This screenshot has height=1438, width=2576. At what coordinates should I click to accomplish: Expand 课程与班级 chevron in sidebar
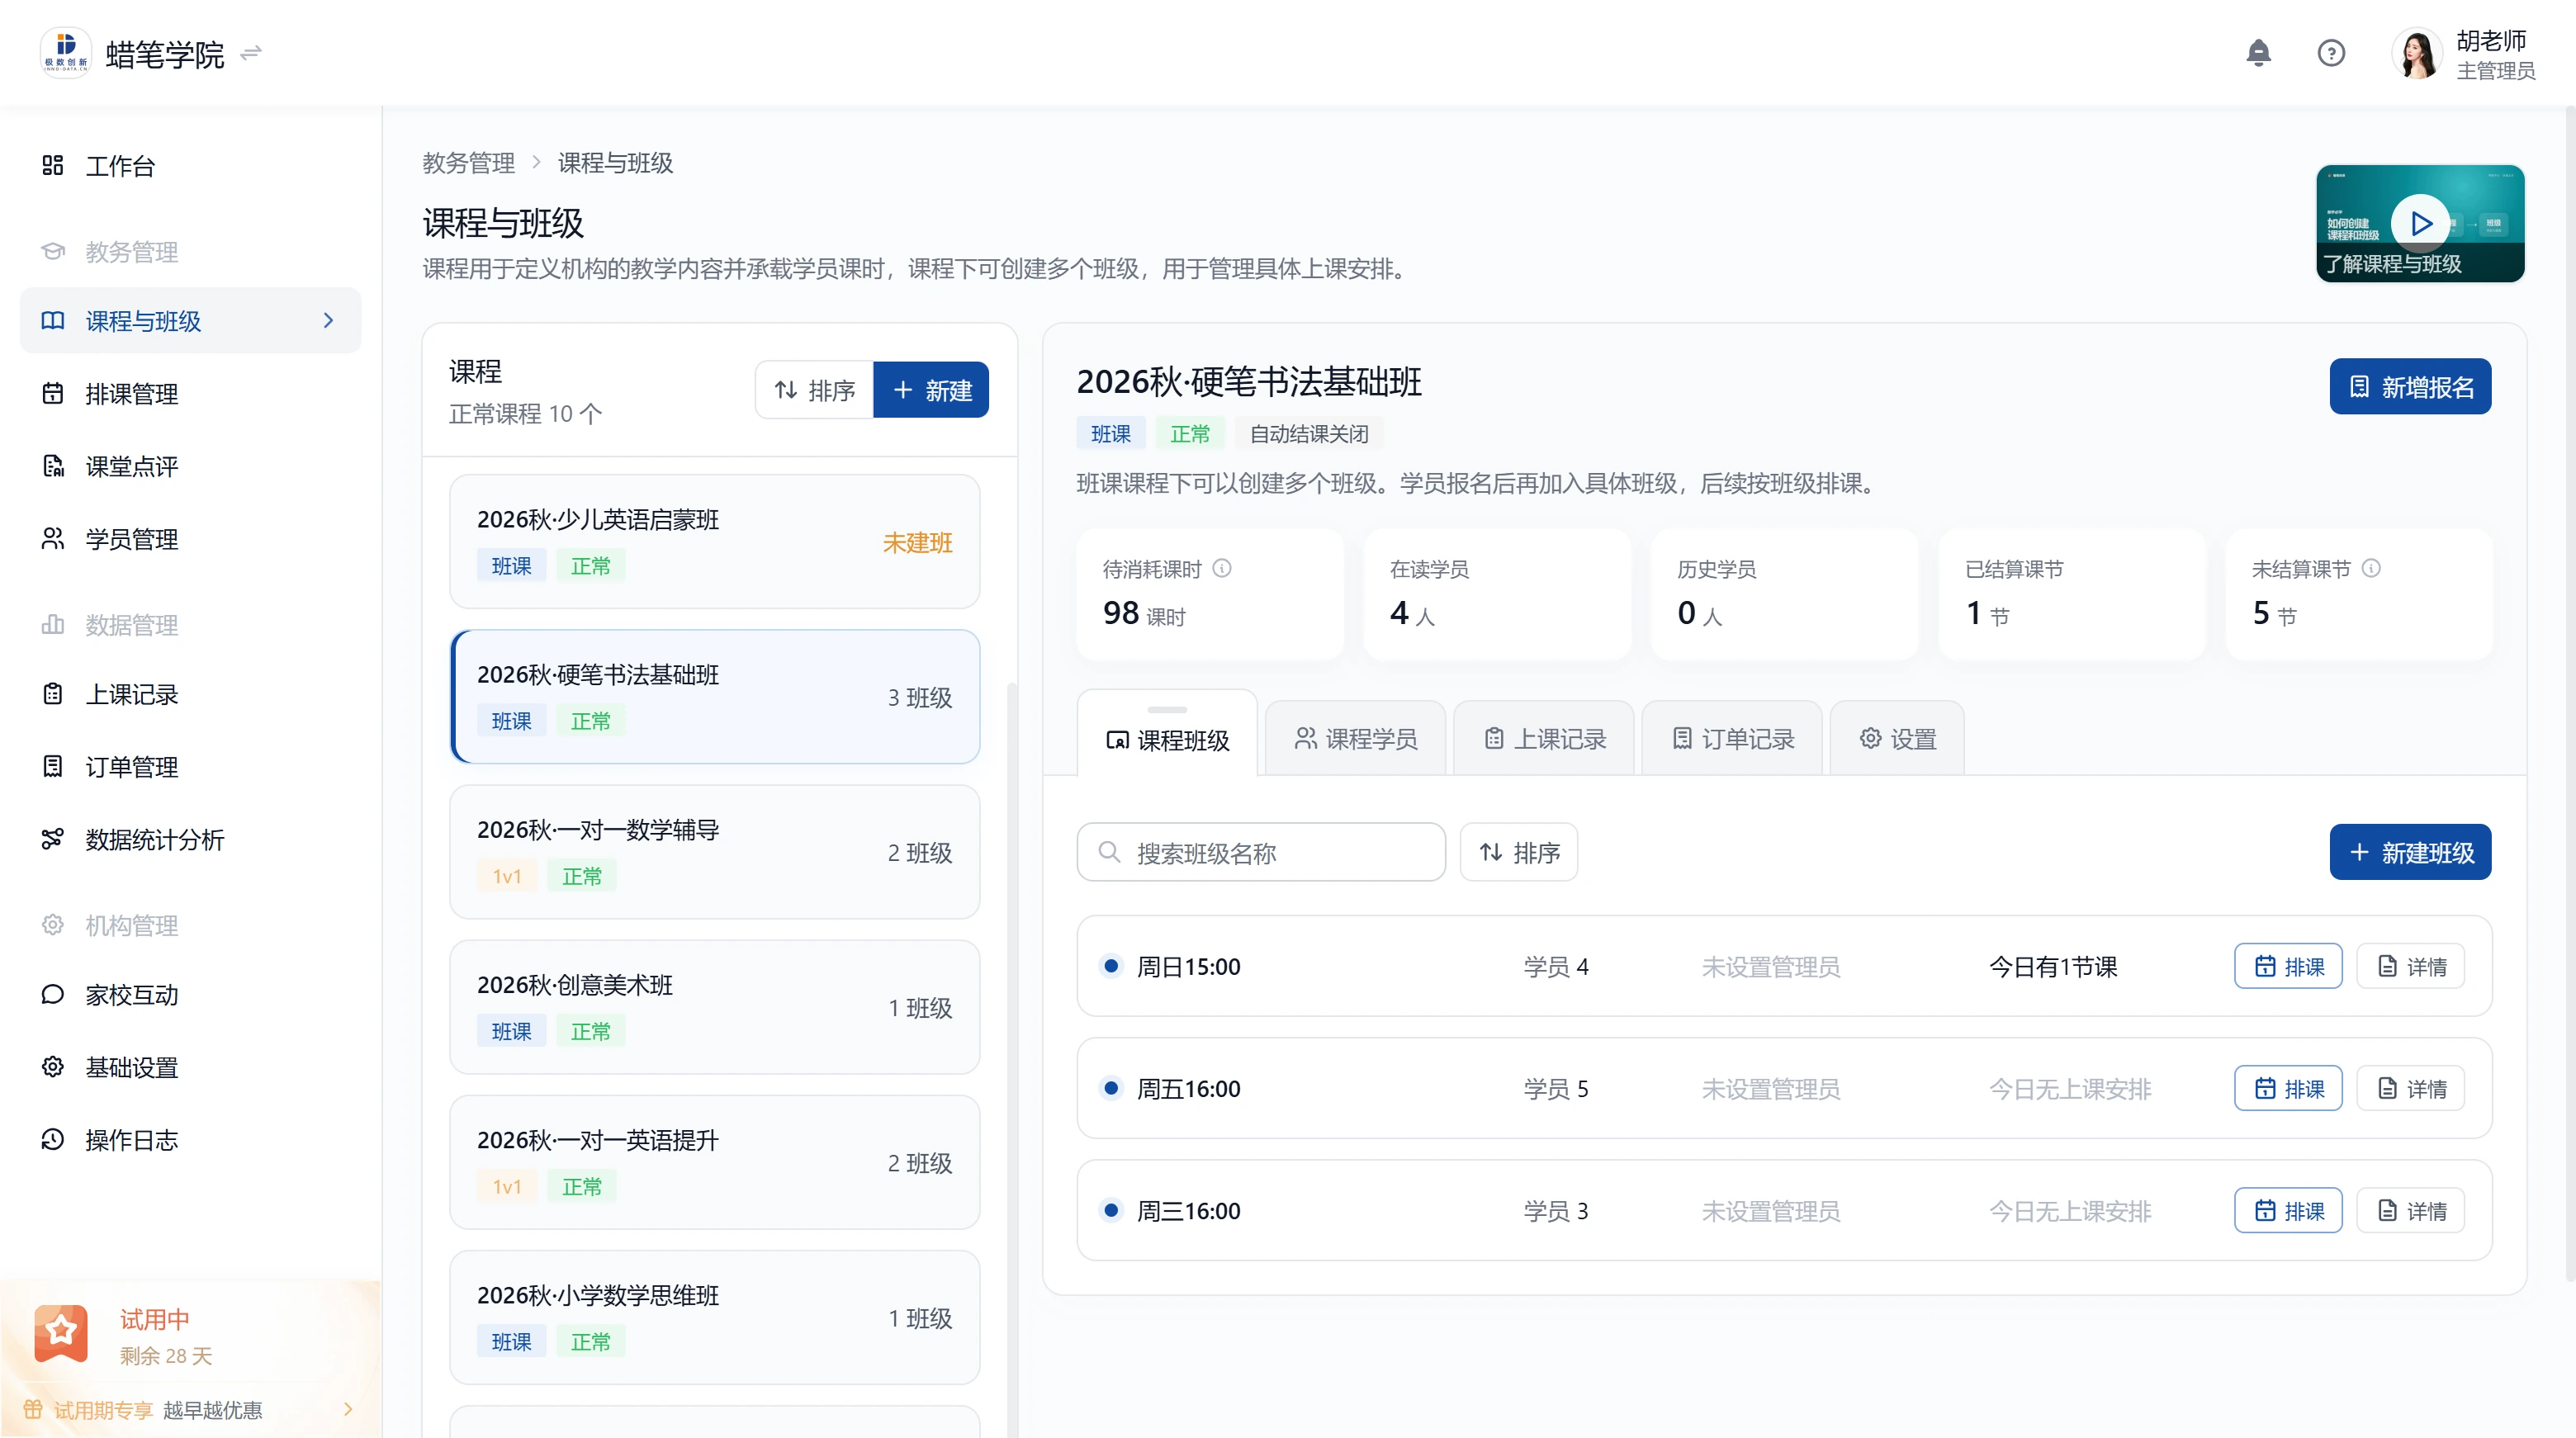[328, 320]
